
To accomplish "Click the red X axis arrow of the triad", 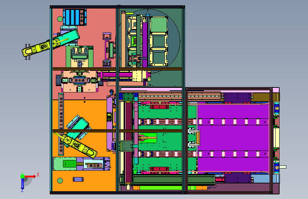I will 30,176.
